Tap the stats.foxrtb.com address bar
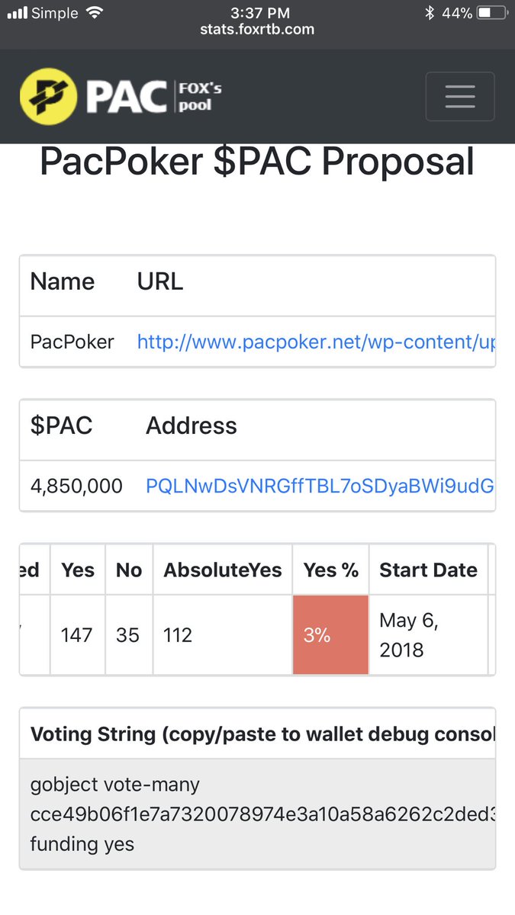 [257, 31]
